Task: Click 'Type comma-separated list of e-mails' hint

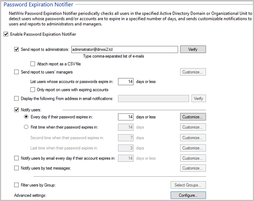Action: point(114,56)
